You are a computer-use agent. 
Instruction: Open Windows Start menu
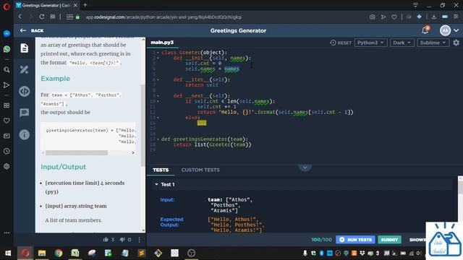point(8,253)
